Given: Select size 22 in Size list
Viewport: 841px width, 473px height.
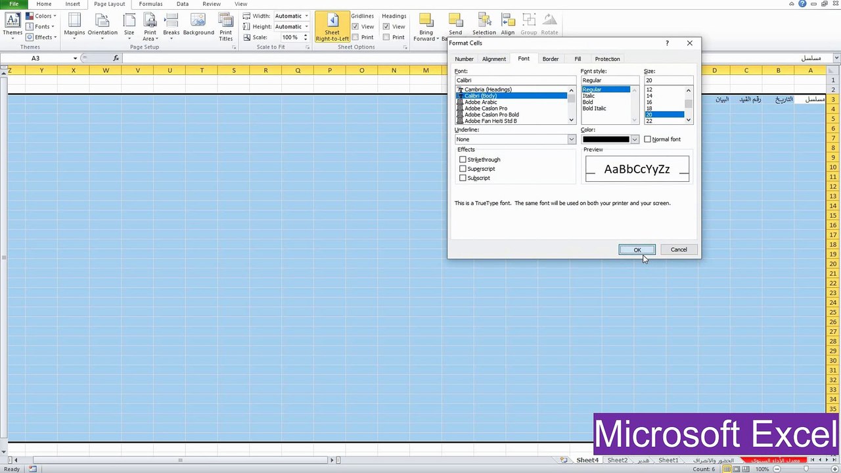Looking at the screenshot, I should click(x=649, y=121).
